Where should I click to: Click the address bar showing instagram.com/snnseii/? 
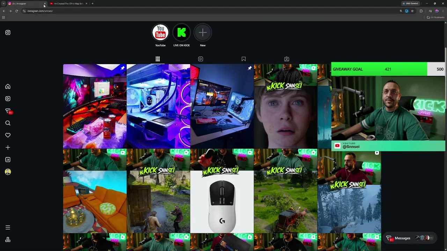210,11
